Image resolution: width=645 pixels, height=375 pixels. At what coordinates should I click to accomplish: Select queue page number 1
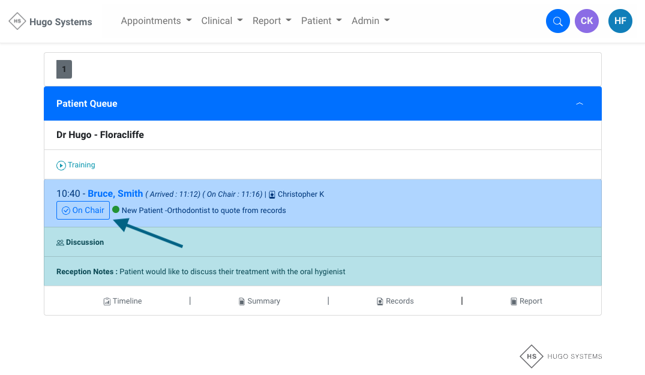click(64, 69)
